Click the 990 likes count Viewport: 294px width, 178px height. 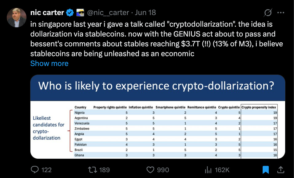163,170
